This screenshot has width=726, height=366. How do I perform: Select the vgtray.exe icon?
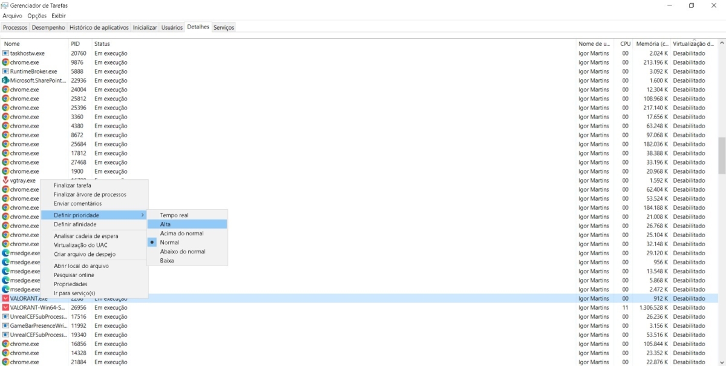pos(5,180)
